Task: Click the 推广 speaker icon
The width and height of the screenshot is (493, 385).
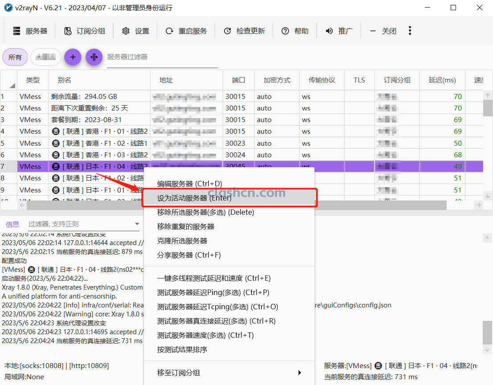Action: pyautogui.click(x=329, y=31)
